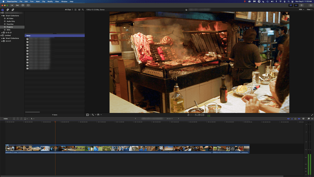This screenshot has height=177, width=314.
Task: Expand the 6-15-21 event
Action: [x=2, y=33]
